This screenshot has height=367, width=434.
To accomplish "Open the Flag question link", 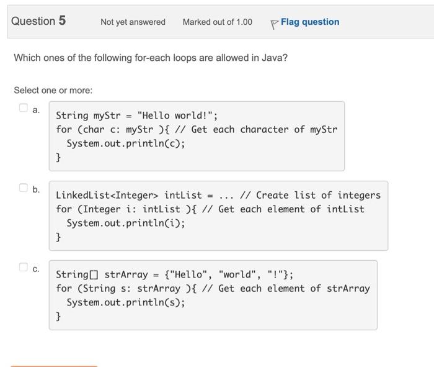I will [310, 22].
